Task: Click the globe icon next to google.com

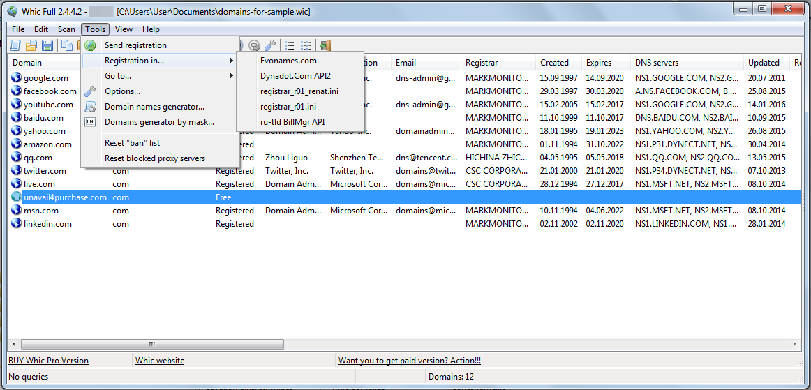Action: click(x=17, y=78)
